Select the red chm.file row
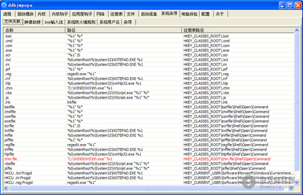 (x=149, y=159)
